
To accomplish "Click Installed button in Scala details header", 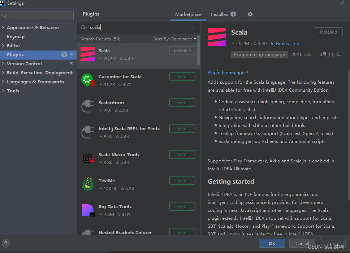I will click(328, 32).
